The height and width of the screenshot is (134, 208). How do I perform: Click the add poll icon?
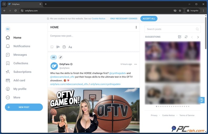point(58,47)
